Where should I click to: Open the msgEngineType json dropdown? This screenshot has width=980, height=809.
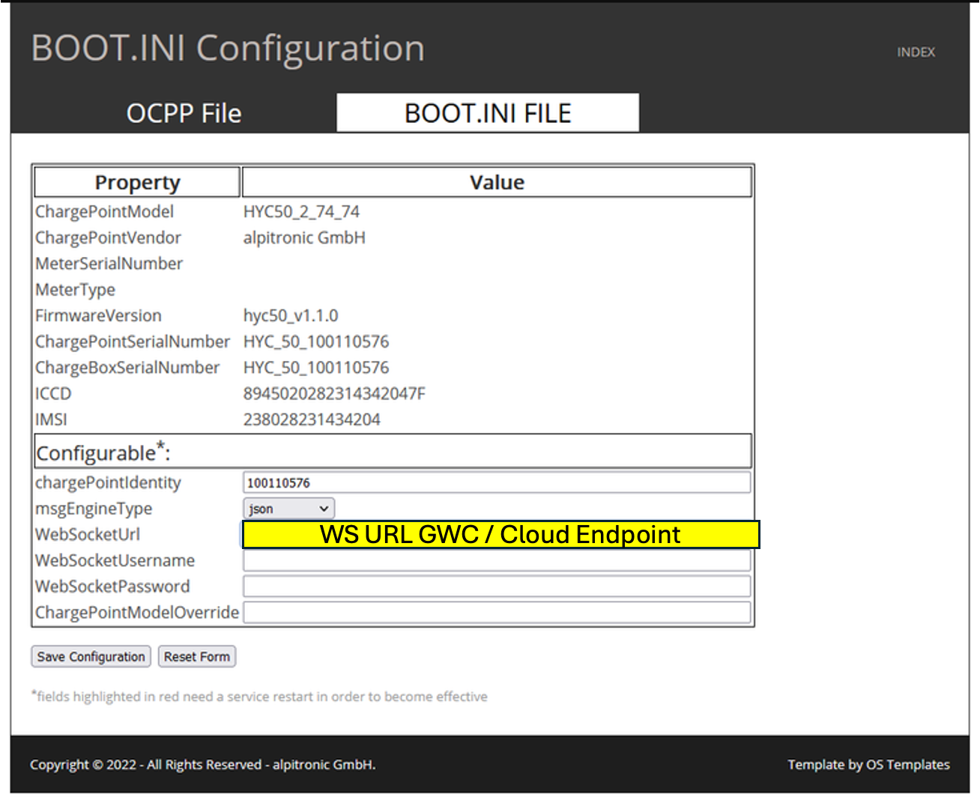click(x=288, y=509)
